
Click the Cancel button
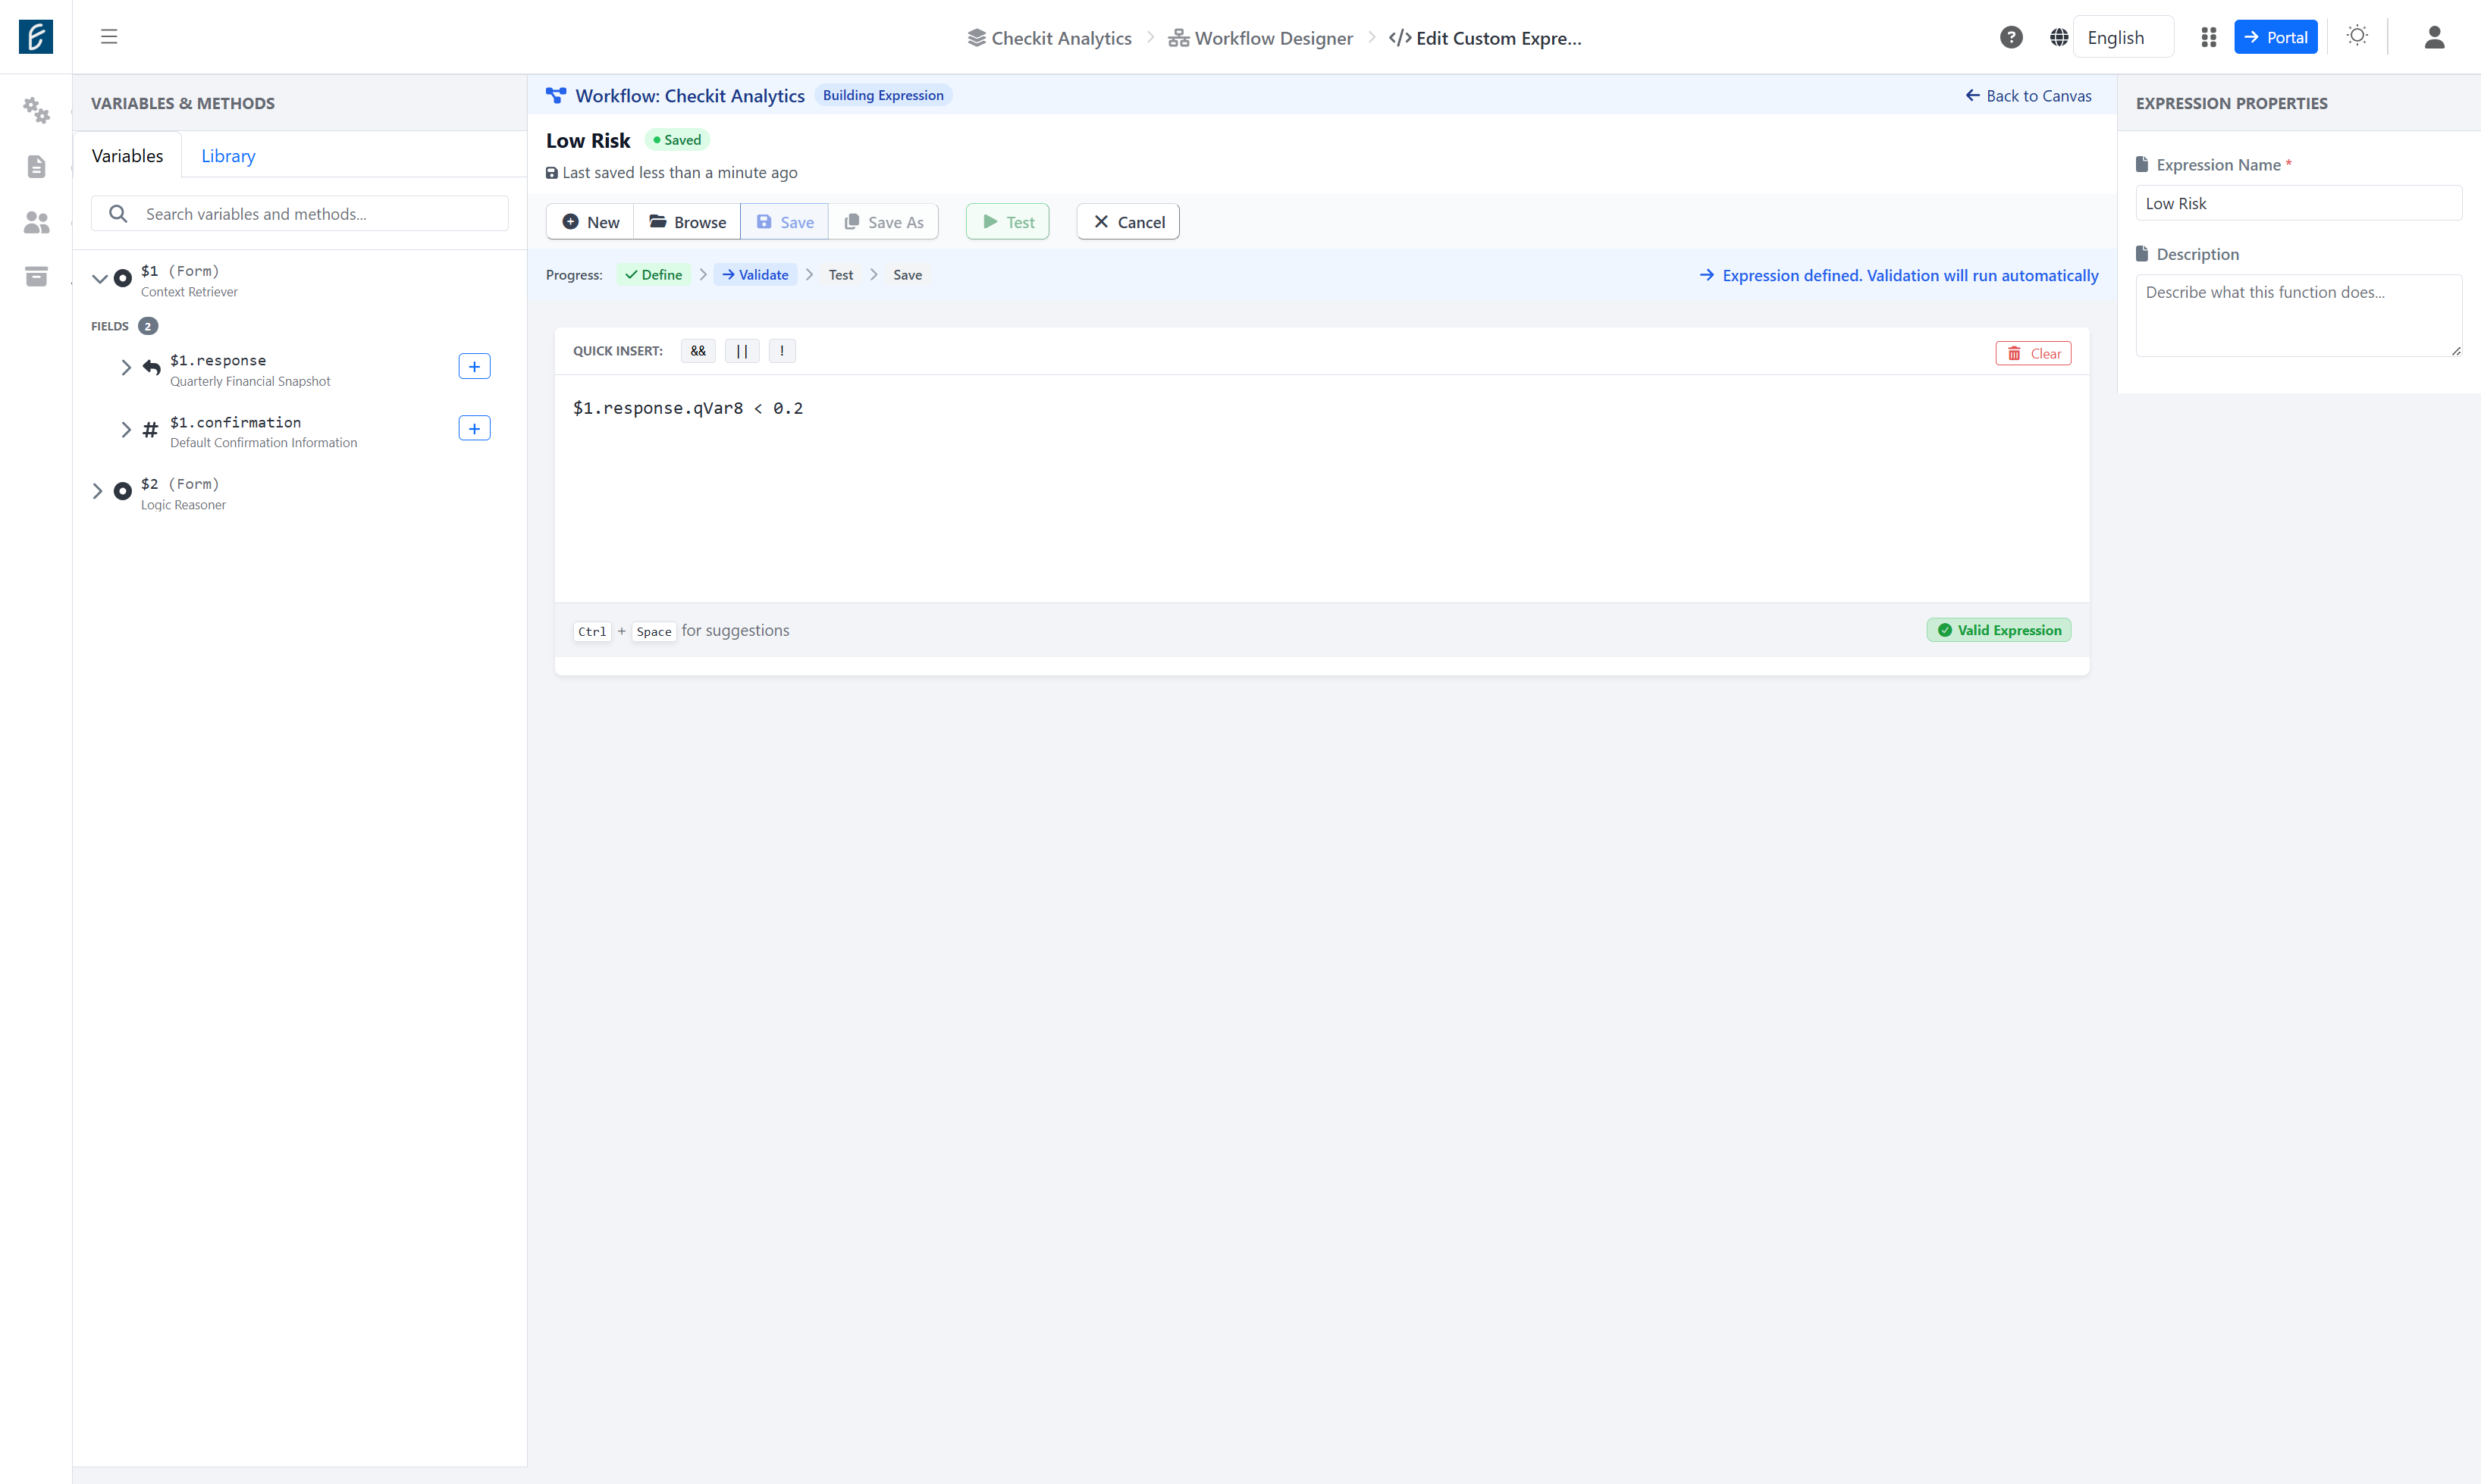tap(1128, 222)
